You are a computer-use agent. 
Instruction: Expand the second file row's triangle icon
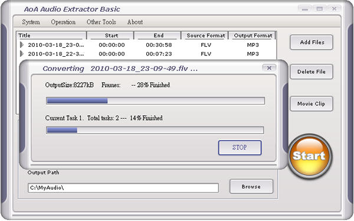(22, 54)
